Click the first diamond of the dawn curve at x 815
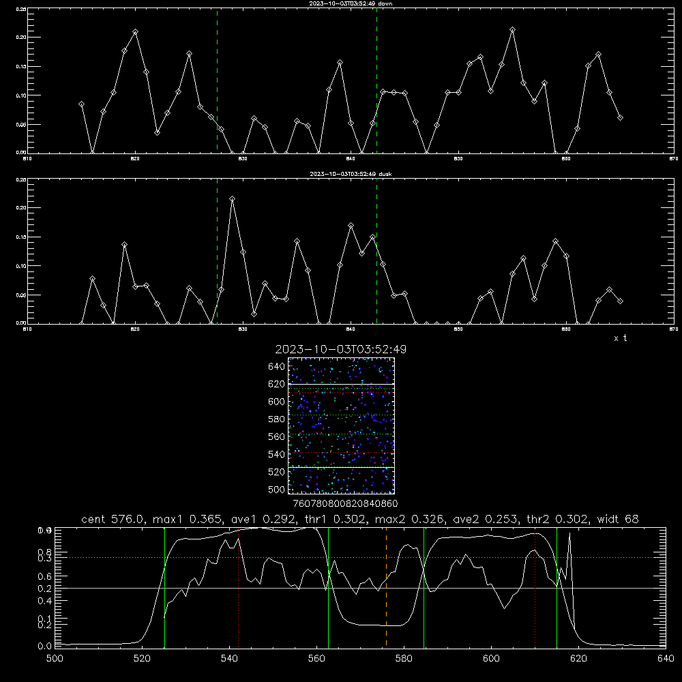 tap(81, 104)
